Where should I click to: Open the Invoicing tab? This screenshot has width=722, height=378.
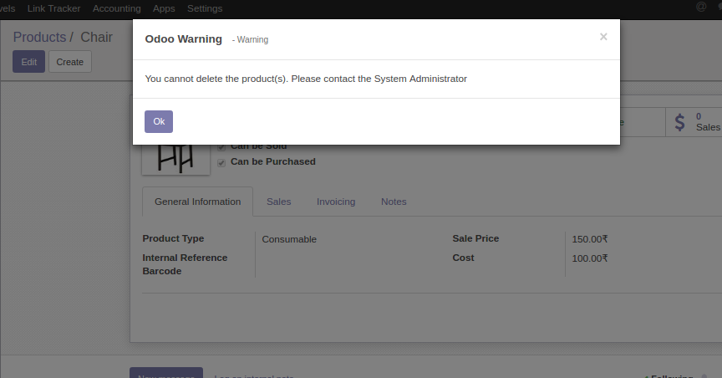click(x=335, y=202)
